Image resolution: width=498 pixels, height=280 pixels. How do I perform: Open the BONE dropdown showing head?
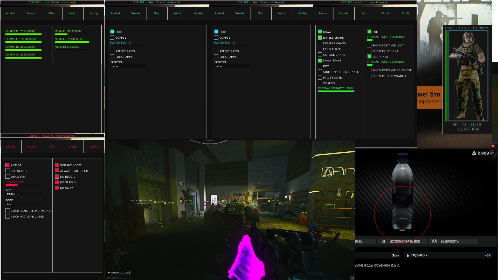[24, 204]
